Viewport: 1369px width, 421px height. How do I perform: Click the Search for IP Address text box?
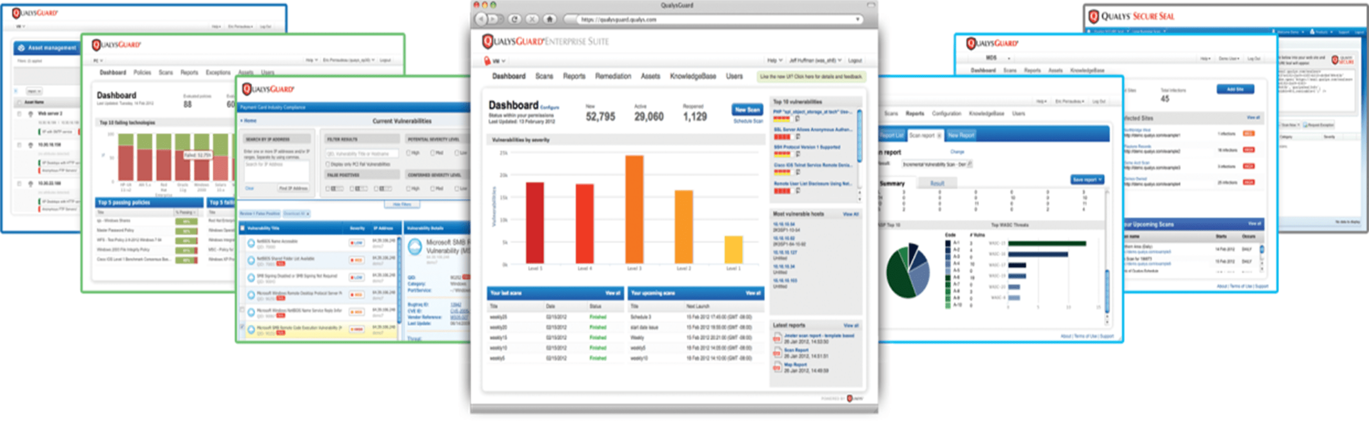point(276,171)
